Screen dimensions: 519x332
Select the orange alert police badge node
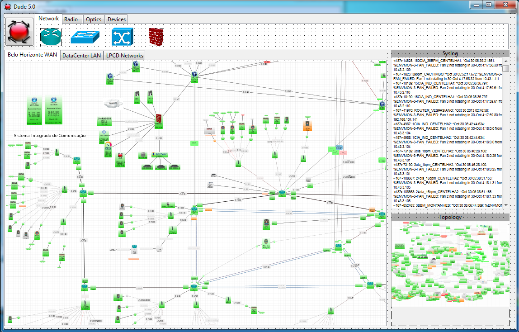(307, 126)
